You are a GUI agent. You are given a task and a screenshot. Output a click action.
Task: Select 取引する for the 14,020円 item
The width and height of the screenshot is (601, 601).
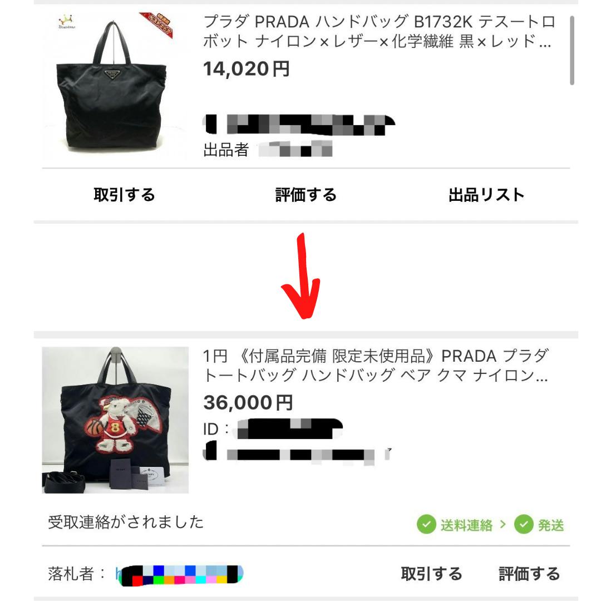125,195
